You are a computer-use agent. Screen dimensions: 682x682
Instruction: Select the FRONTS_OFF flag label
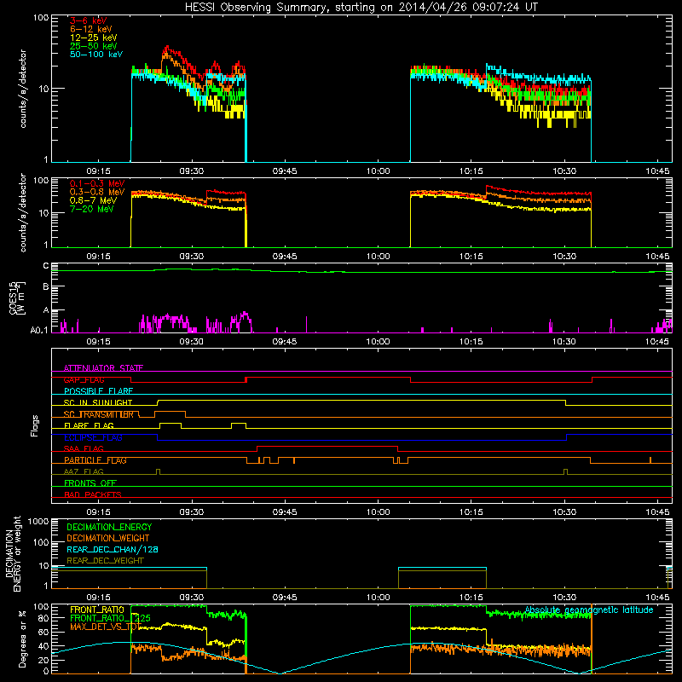[90, 483]
